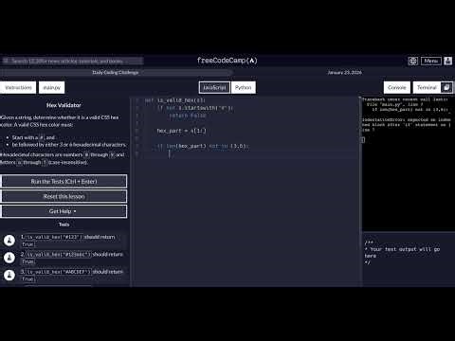Click the January 23, 2026 date text
Image resolution: width=455 pixels, height=341 pixels.
click(x=345, y=72)
